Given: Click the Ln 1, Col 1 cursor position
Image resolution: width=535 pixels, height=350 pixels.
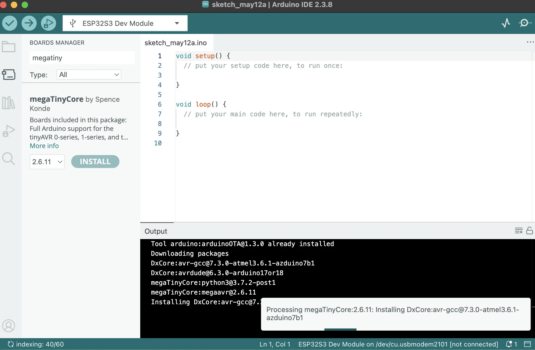Looking at the screenshot, I should (x=275, y=344).
